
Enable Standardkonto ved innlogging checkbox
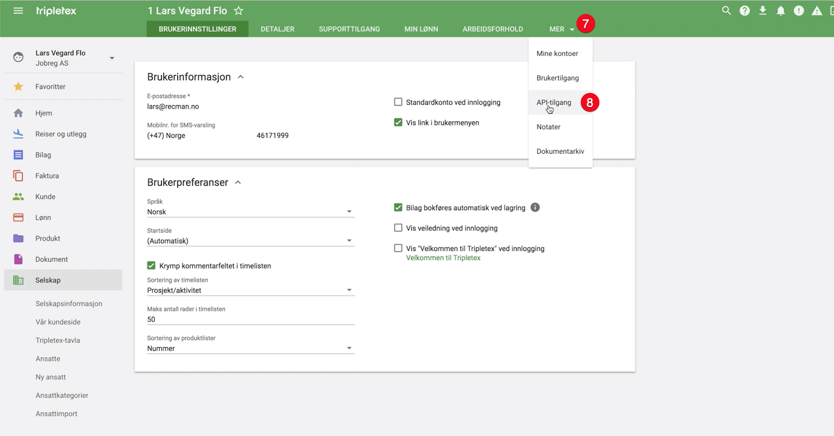[x=398, y=102]
